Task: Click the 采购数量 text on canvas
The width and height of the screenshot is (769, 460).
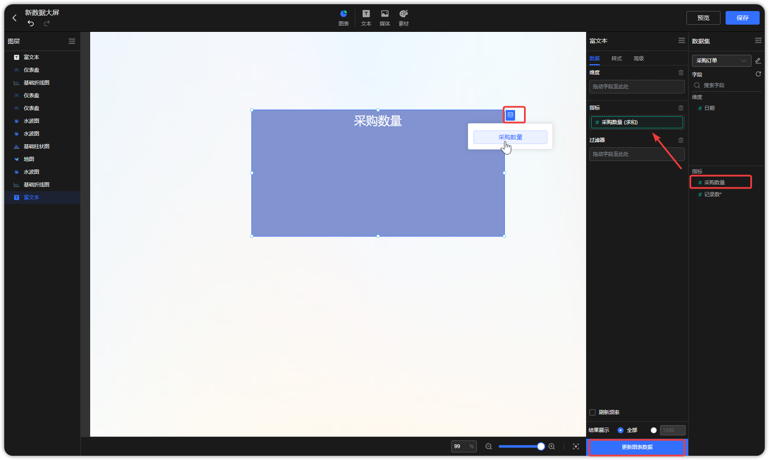Action: pyautogui.click(x=378, y=121)
